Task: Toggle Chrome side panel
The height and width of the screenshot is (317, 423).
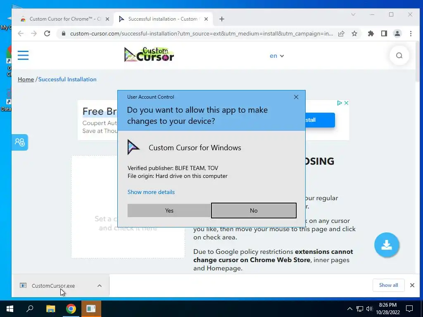Action: [x=384, y=33]
